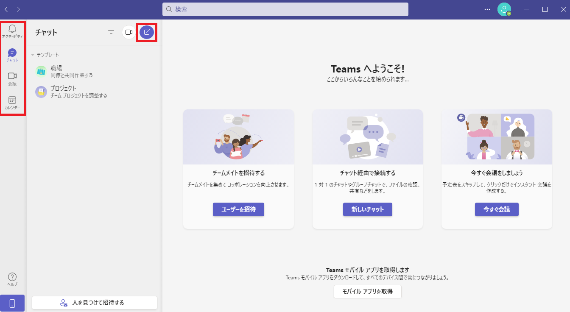Open the profile avatar menu

click(x=504, y=9)
